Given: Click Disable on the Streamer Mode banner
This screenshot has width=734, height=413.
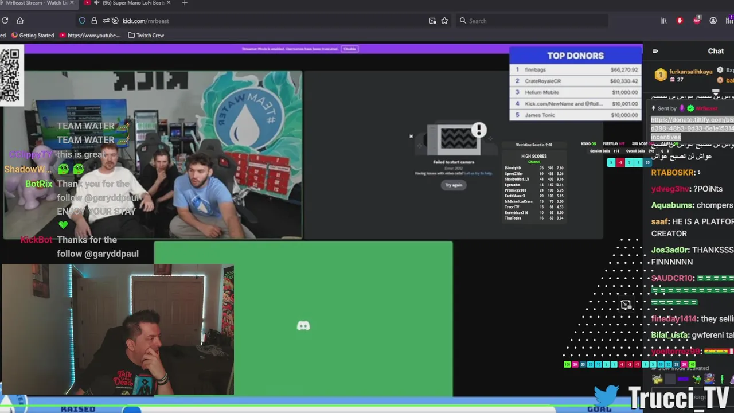Looking at the screenshot, I should (349, 49).
